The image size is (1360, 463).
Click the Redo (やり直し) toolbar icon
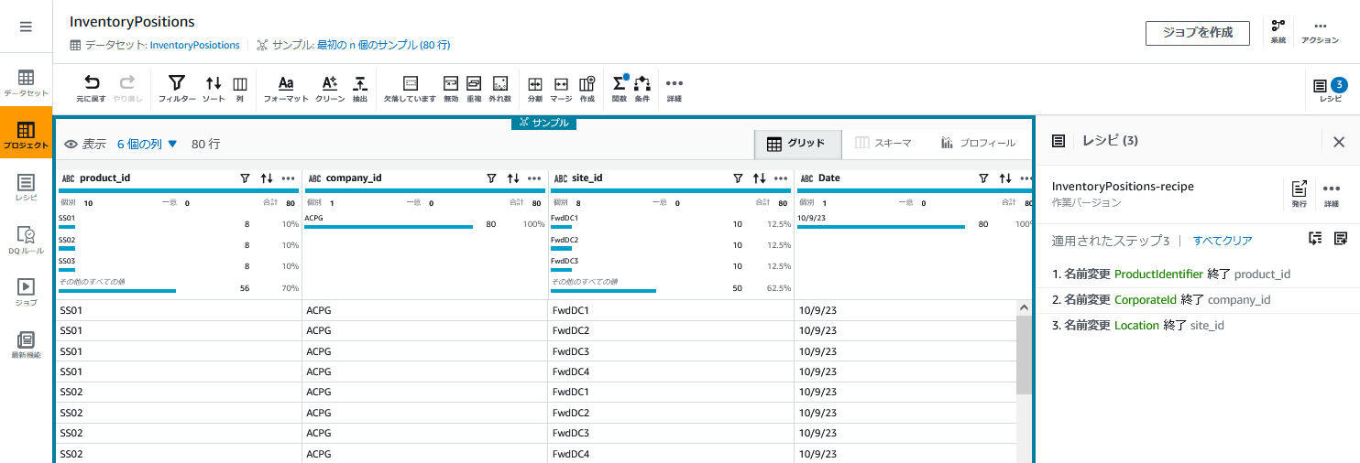[127, 88]
